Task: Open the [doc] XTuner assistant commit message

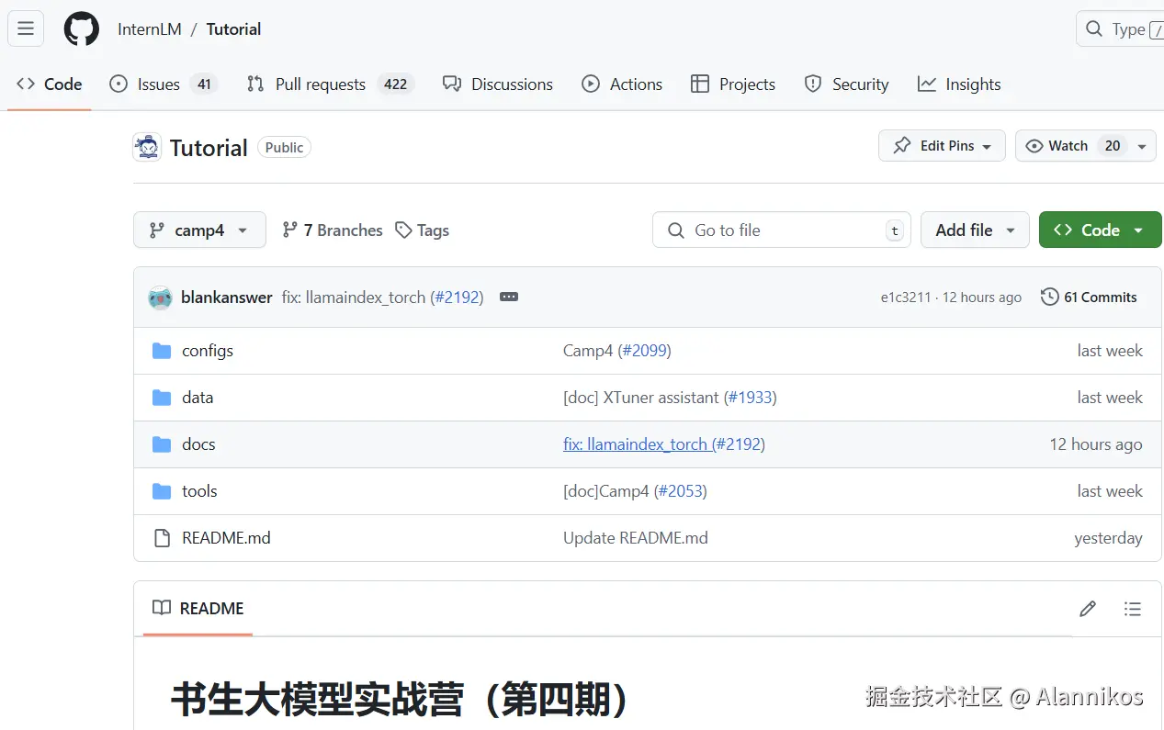Action: click(641, 398)
